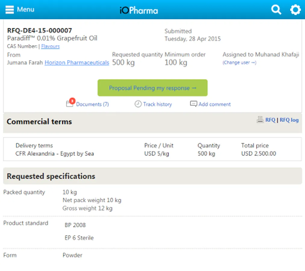
Task: Open the Track history link
Action: (x=157, y=104)
